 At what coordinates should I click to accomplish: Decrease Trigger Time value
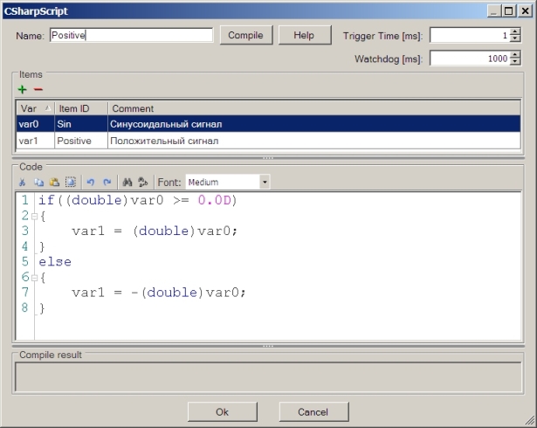[515, 38]
